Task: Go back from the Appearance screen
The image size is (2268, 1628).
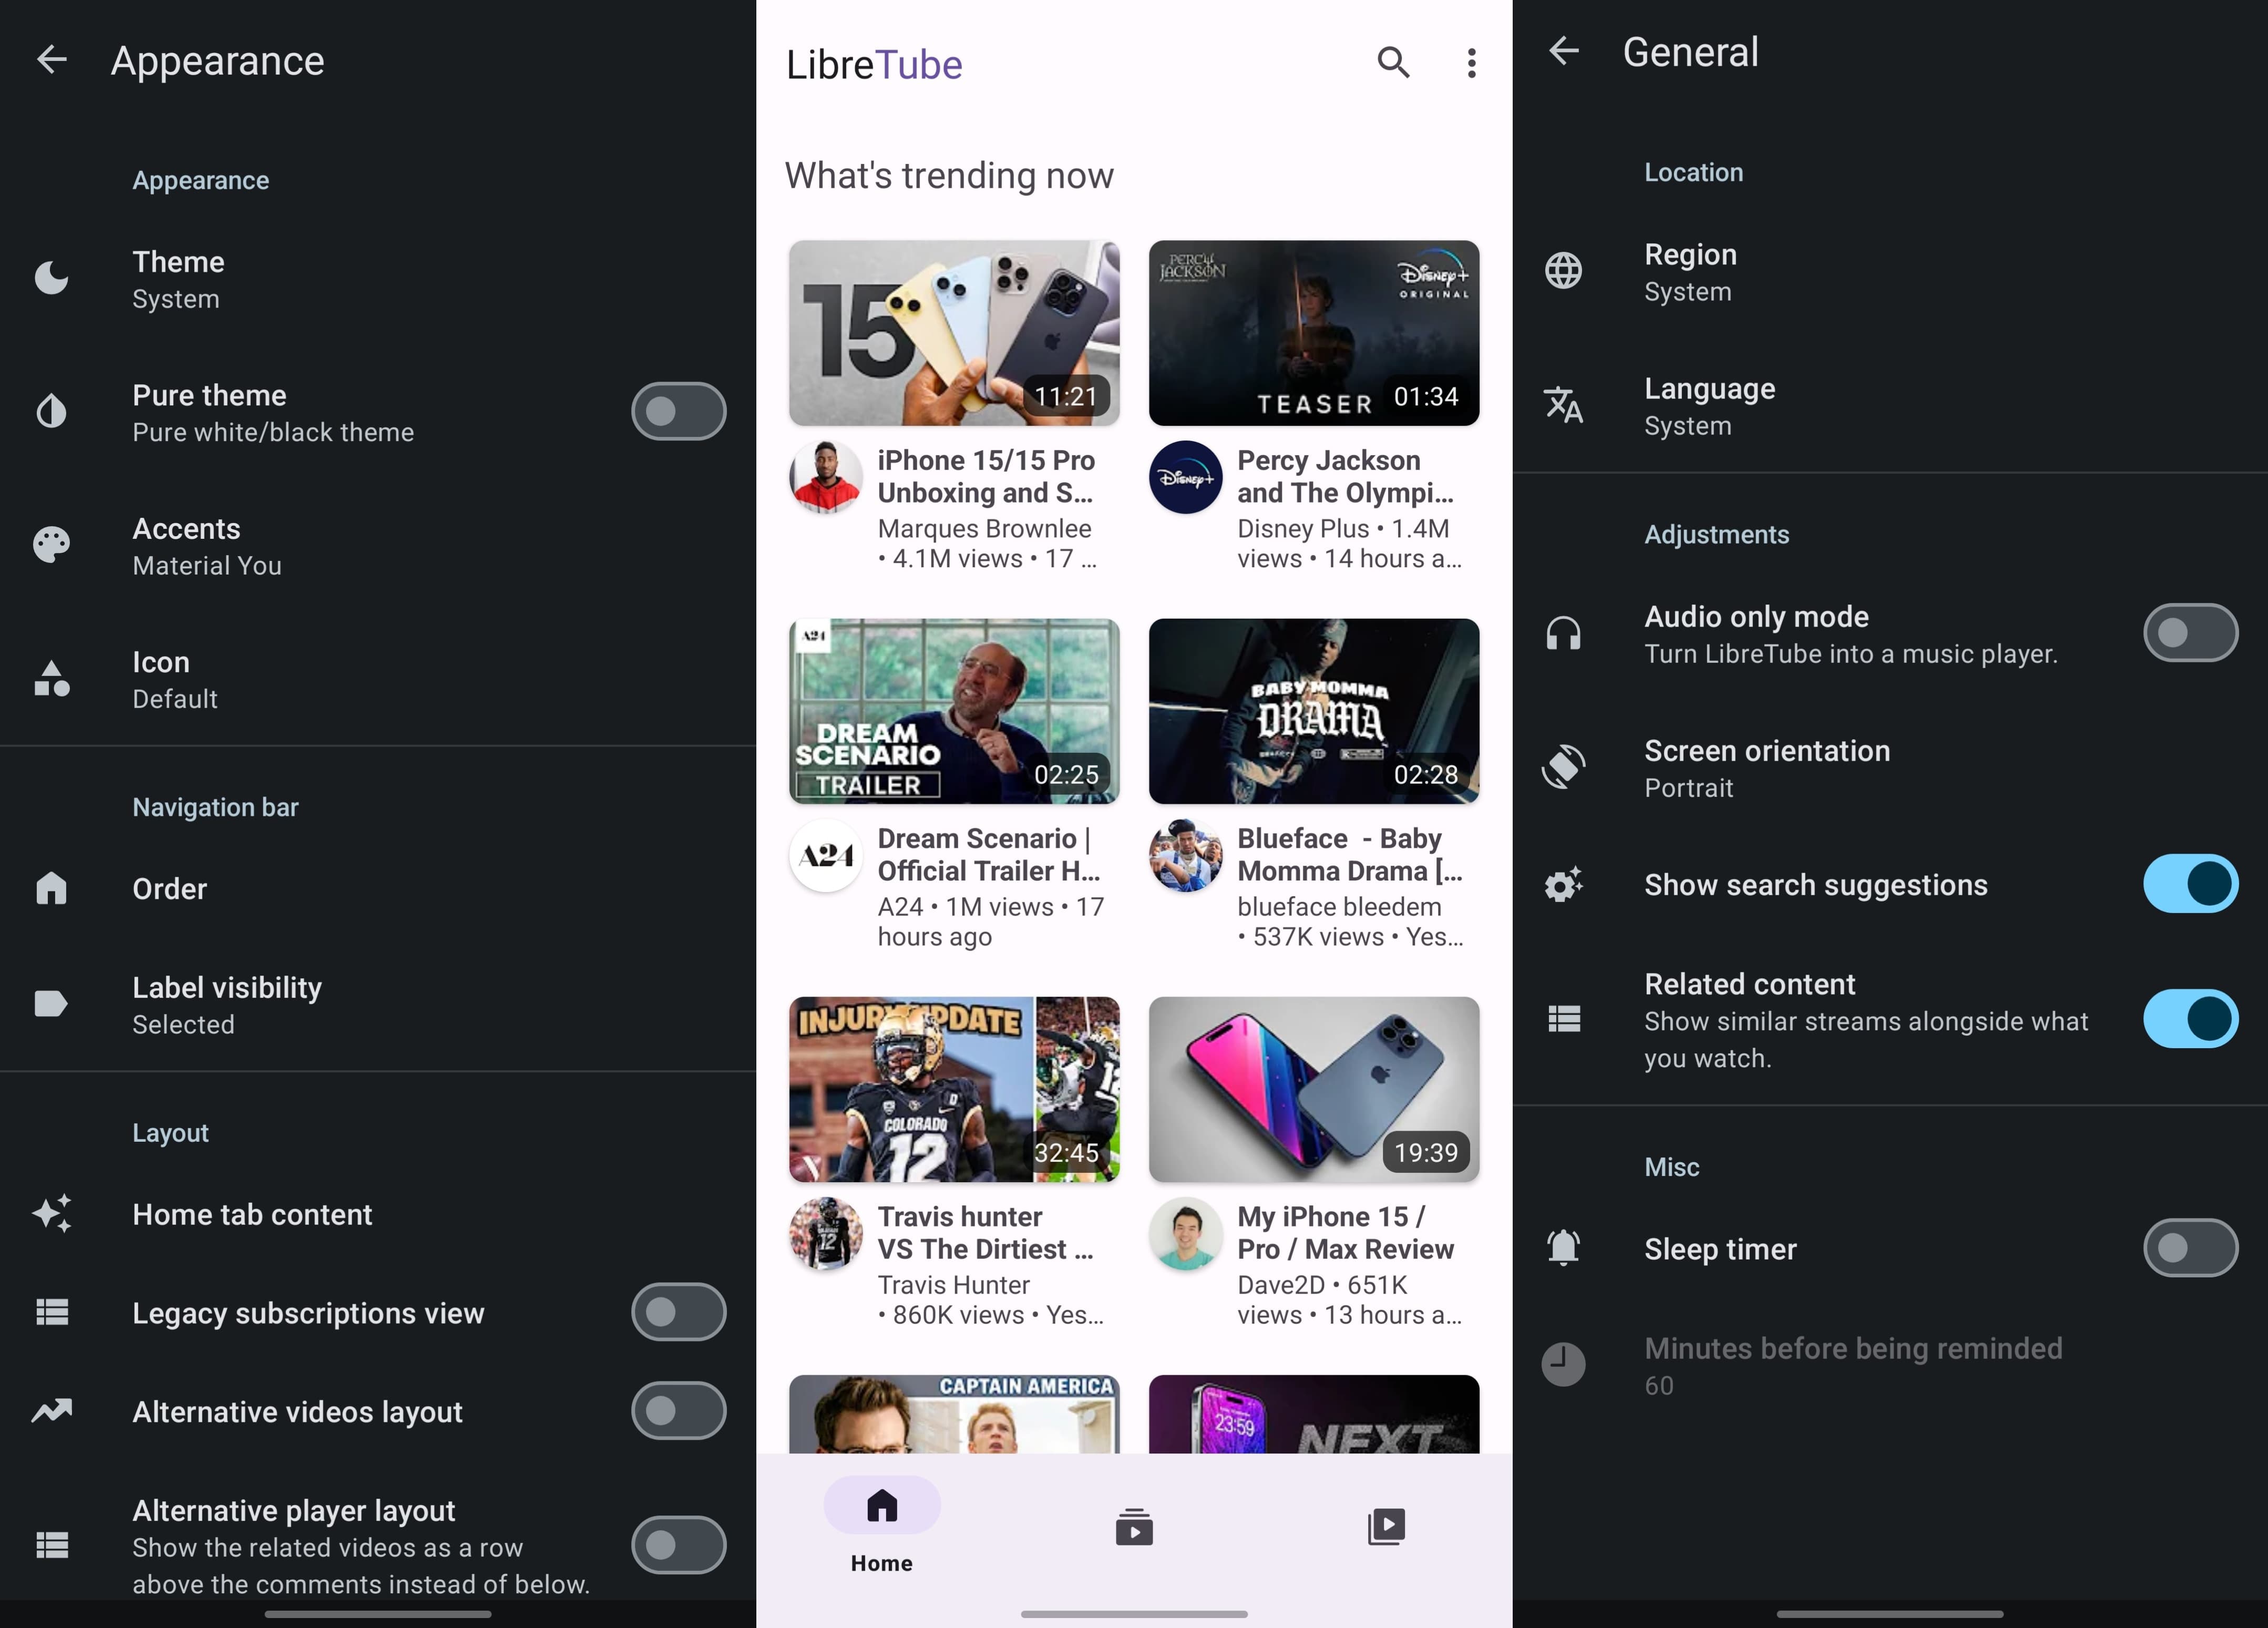Action: 52,60
